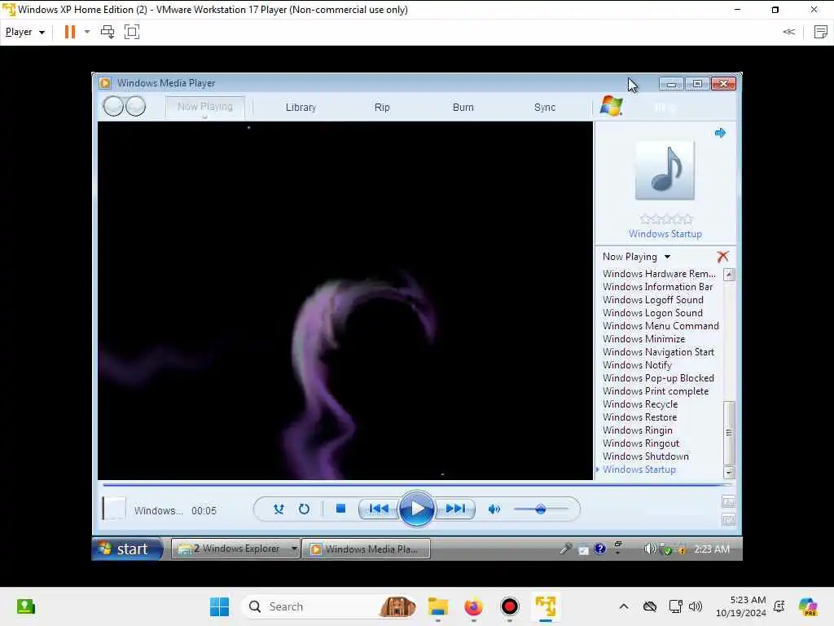Mute the Media Player speaker icon
The image size is (834, 626).
(494, 509)
